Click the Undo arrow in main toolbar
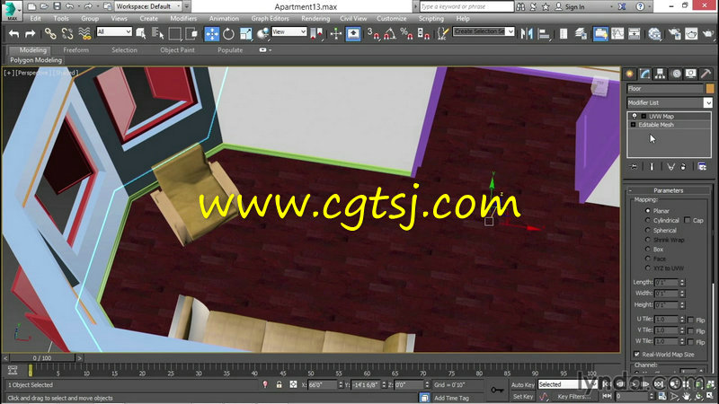The height and width of the screenshot is (404, 719). (x=14, y=33)
